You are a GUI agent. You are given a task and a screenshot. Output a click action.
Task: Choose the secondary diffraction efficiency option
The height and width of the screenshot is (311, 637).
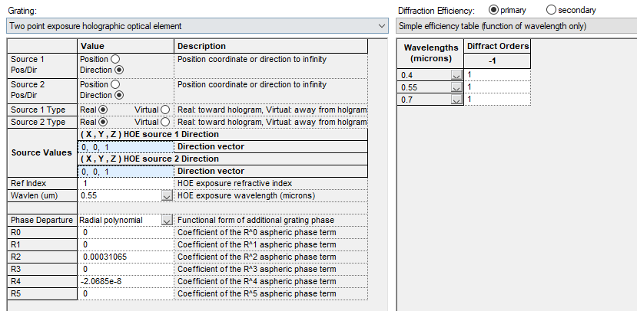[x=550, y=10]
